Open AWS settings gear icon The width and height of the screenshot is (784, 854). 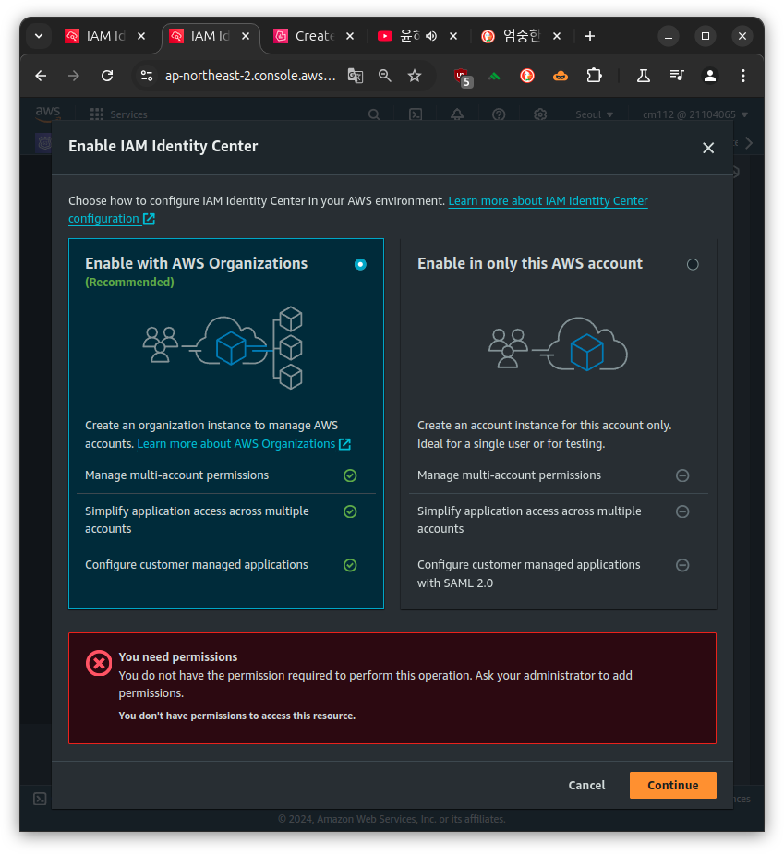coord(540,114)
